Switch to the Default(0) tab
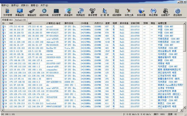 point(21,20)
